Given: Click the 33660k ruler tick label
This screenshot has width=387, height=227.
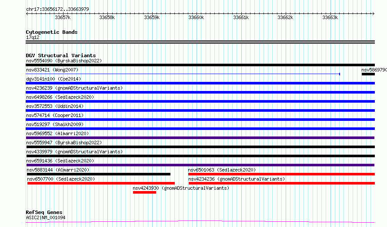Looking at the screenshot, I should [x=196, y=17].
